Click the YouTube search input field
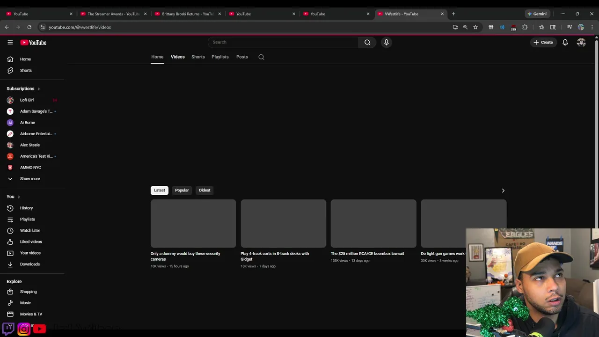Viewport: 599px width, 337px height. point(283,42)
